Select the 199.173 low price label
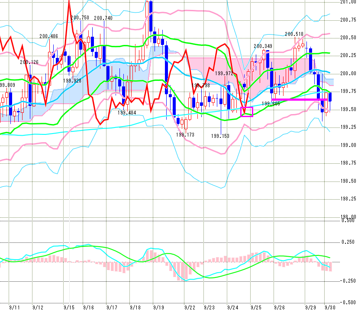 click(x=185, y=135)
